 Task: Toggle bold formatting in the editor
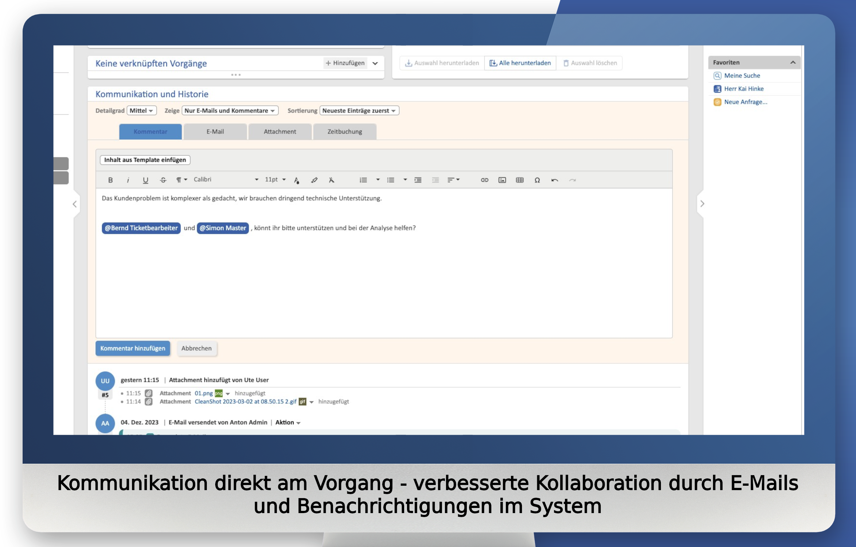tap(111, 180)
